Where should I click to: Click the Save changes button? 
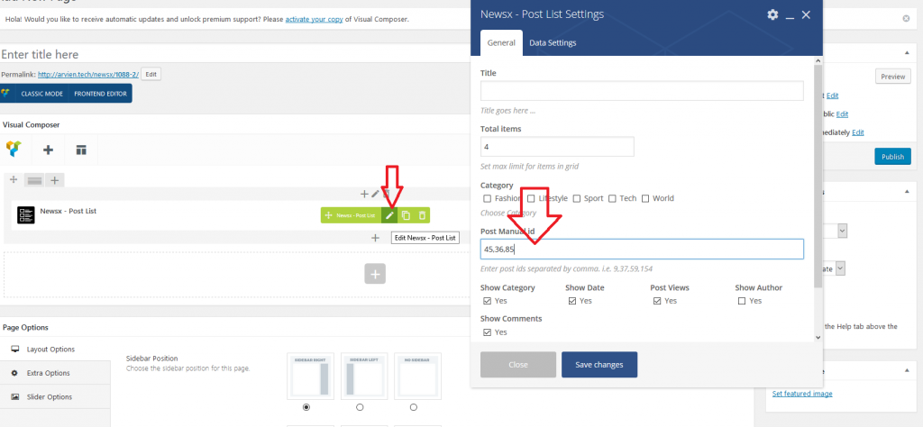599,365
